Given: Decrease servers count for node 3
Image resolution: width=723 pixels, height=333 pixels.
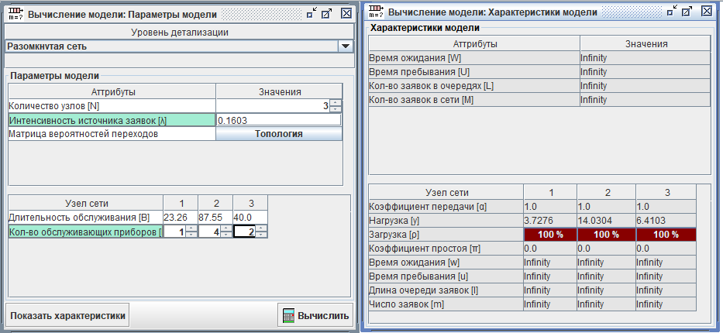Looking at the screenshot, I should [261, 235].
